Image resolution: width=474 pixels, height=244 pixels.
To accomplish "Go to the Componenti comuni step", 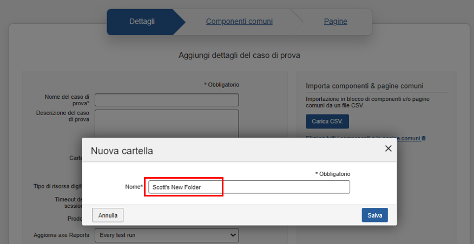I will click(x=239, y=22).
